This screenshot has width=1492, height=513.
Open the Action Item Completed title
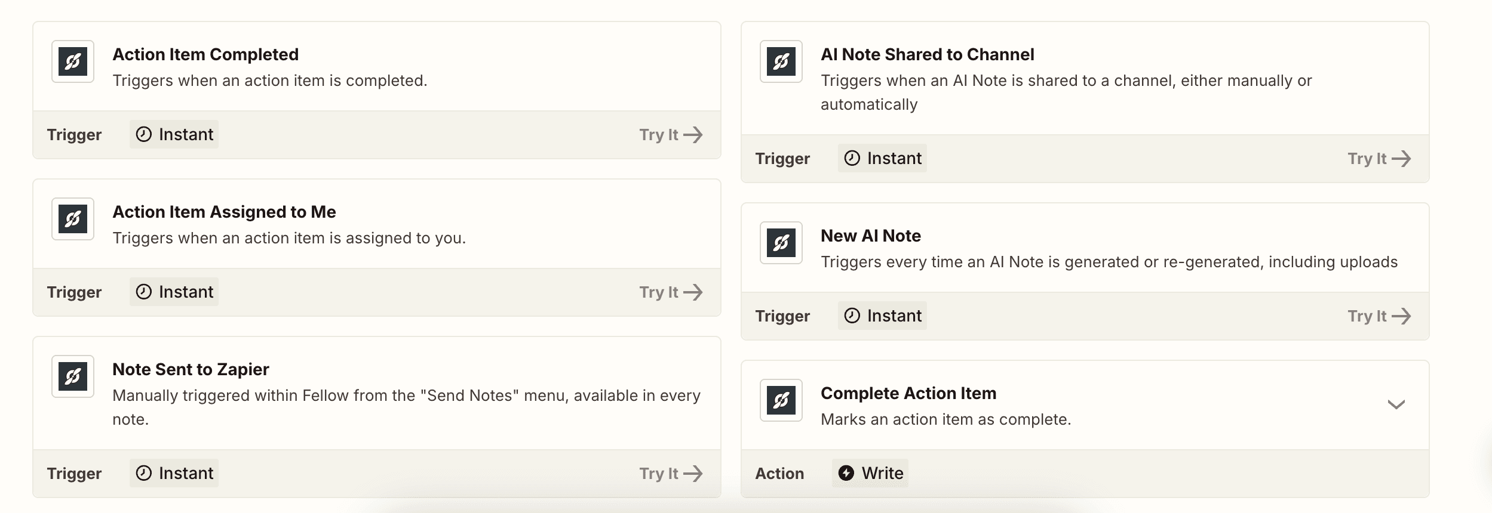pyautogui.click(x=205, y=54)
